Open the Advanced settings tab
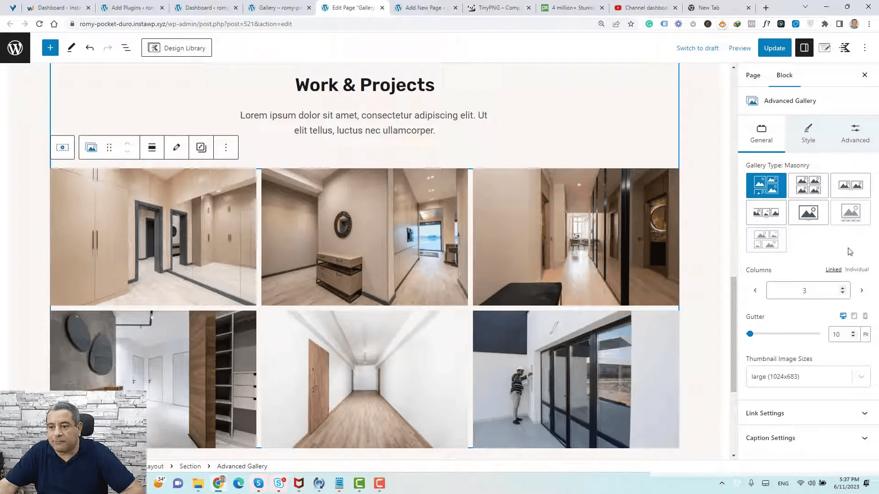 click(855, 134)
